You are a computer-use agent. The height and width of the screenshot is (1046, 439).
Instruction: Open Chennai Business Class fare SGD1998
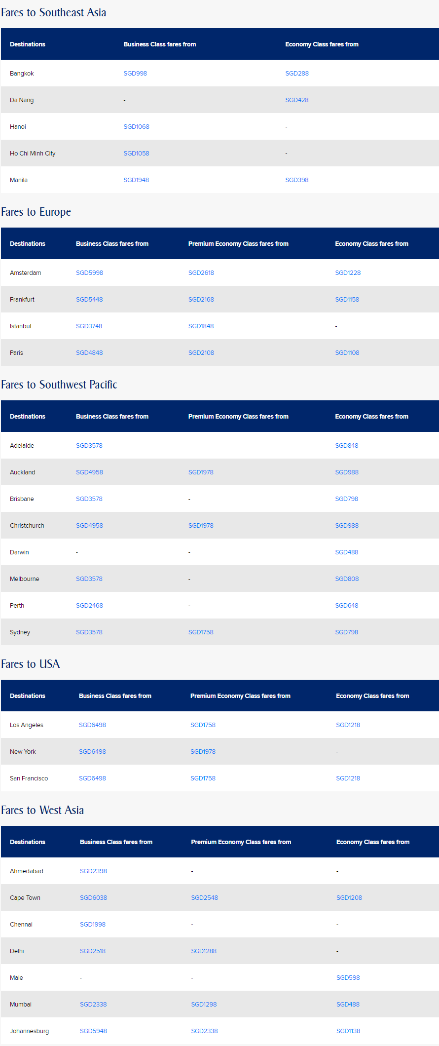pos(93,925)
